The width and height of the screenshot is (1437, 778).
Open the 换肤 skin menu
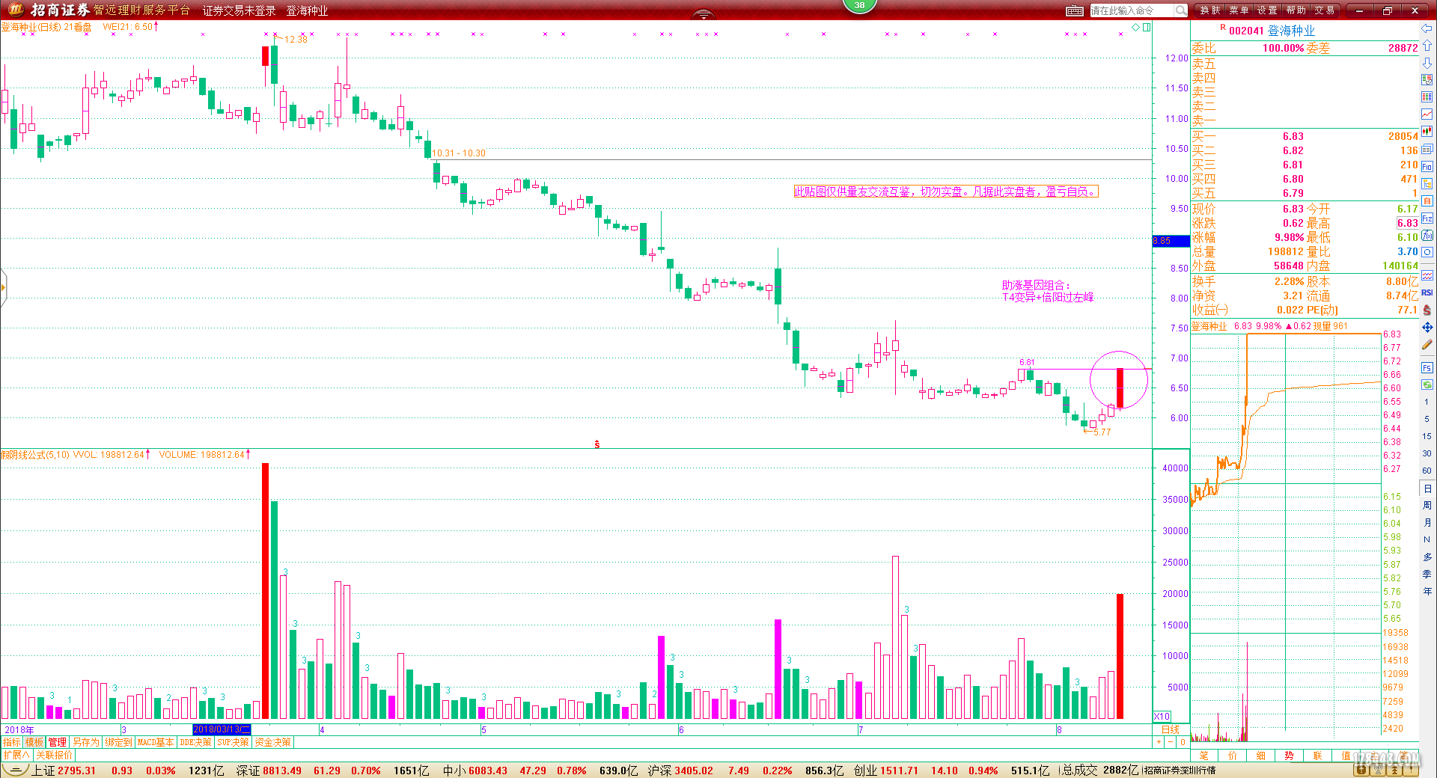[1210, 10]
